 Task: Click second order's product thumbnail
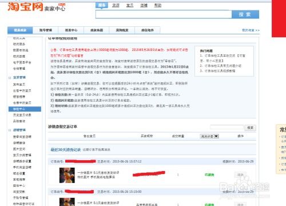(x=67, y=202)
